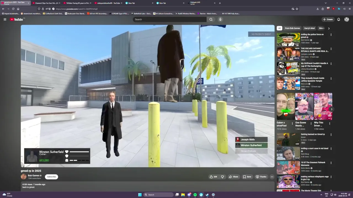Screen dimensions: 353x198
Task: Click the Thanks button
Action: [261, 177]
